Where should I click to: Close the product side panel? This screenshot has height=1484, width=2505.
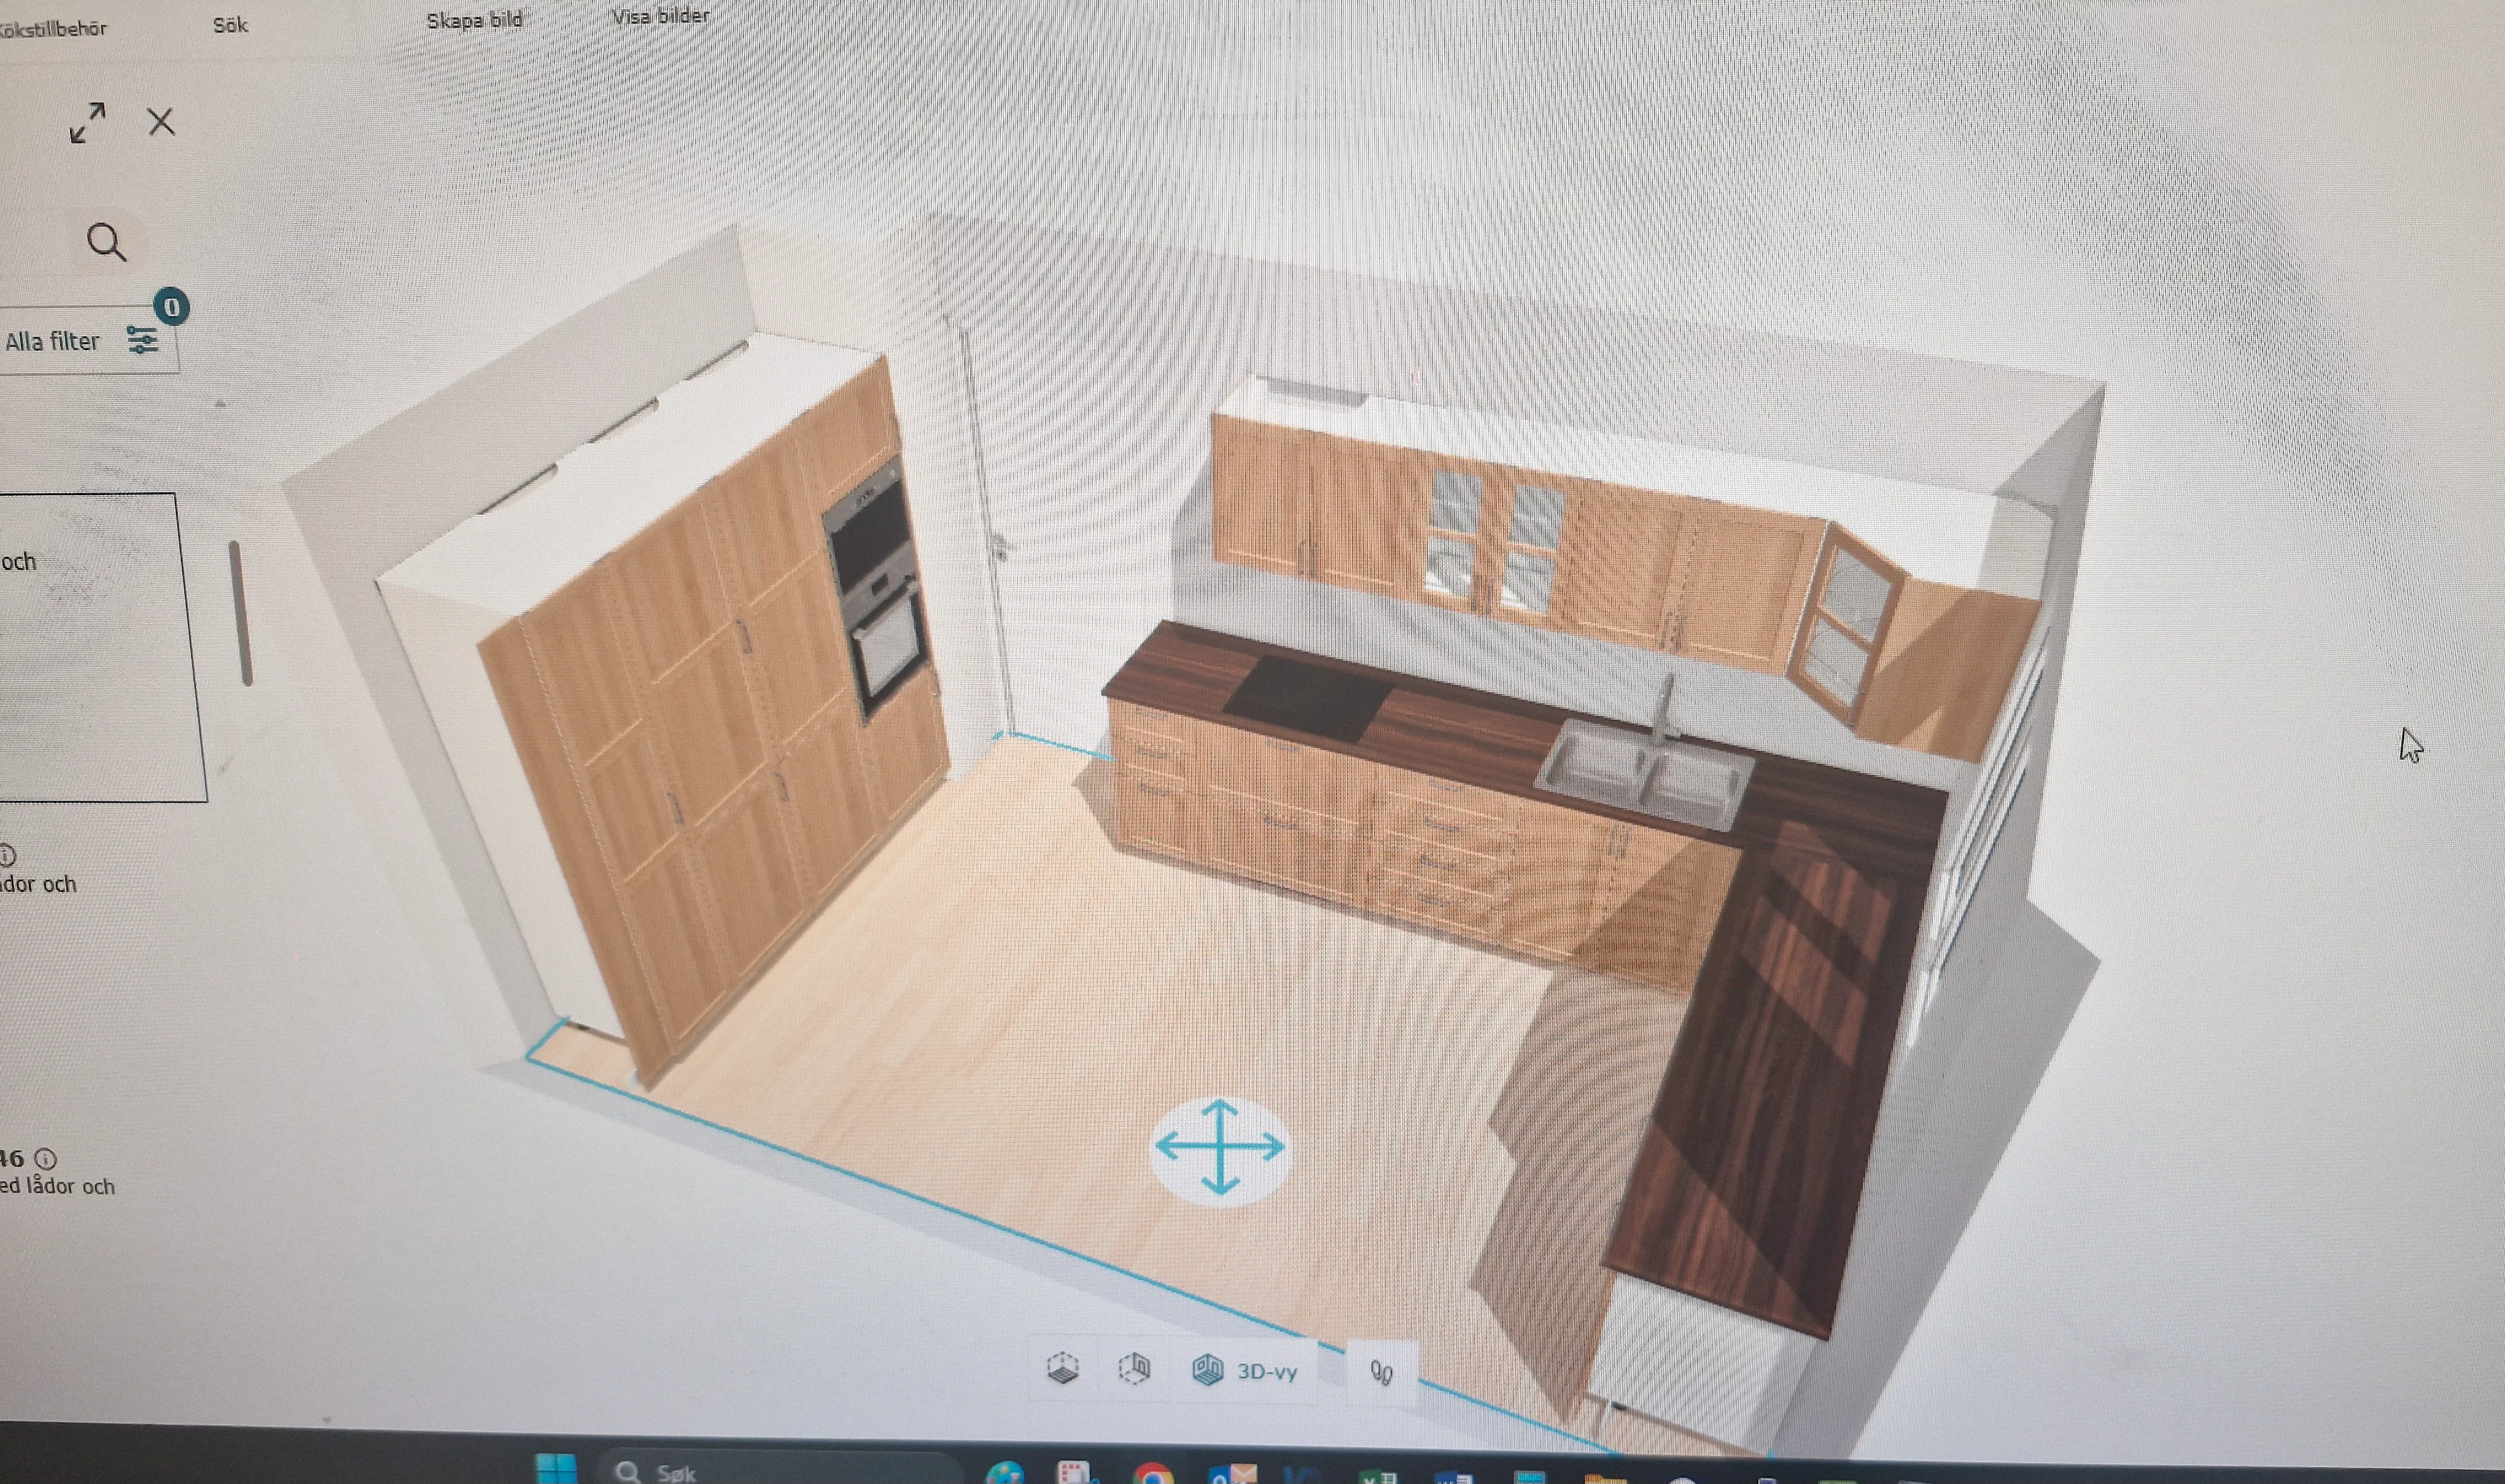tap(161, 122)
